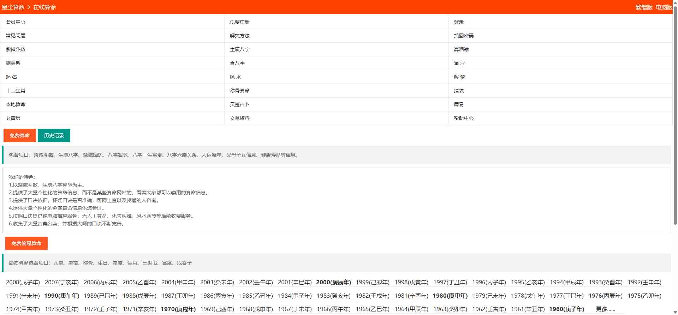Image resolution: width=678 pixels, height=315 pixels.
Task: Click the 历史记录 green button
Action: pos(54,135)
